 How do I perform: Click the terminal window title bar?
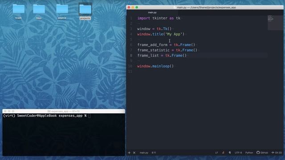(64, 111)
